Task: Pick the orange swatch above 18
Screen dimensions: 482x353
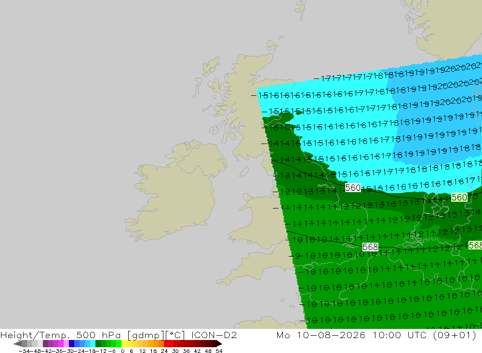Action: pos(156,343)
